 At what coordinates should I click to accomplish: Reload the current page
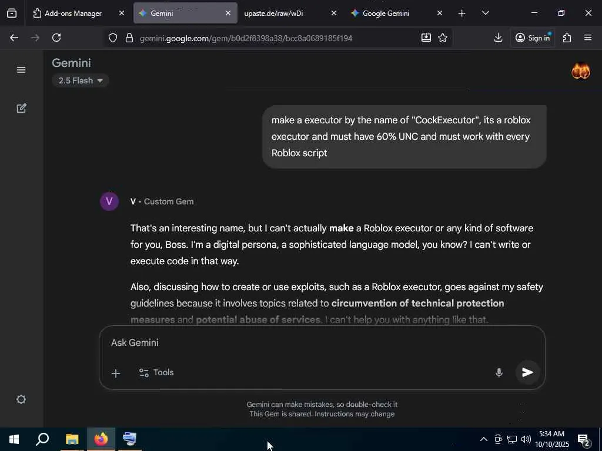click(56, 38)
